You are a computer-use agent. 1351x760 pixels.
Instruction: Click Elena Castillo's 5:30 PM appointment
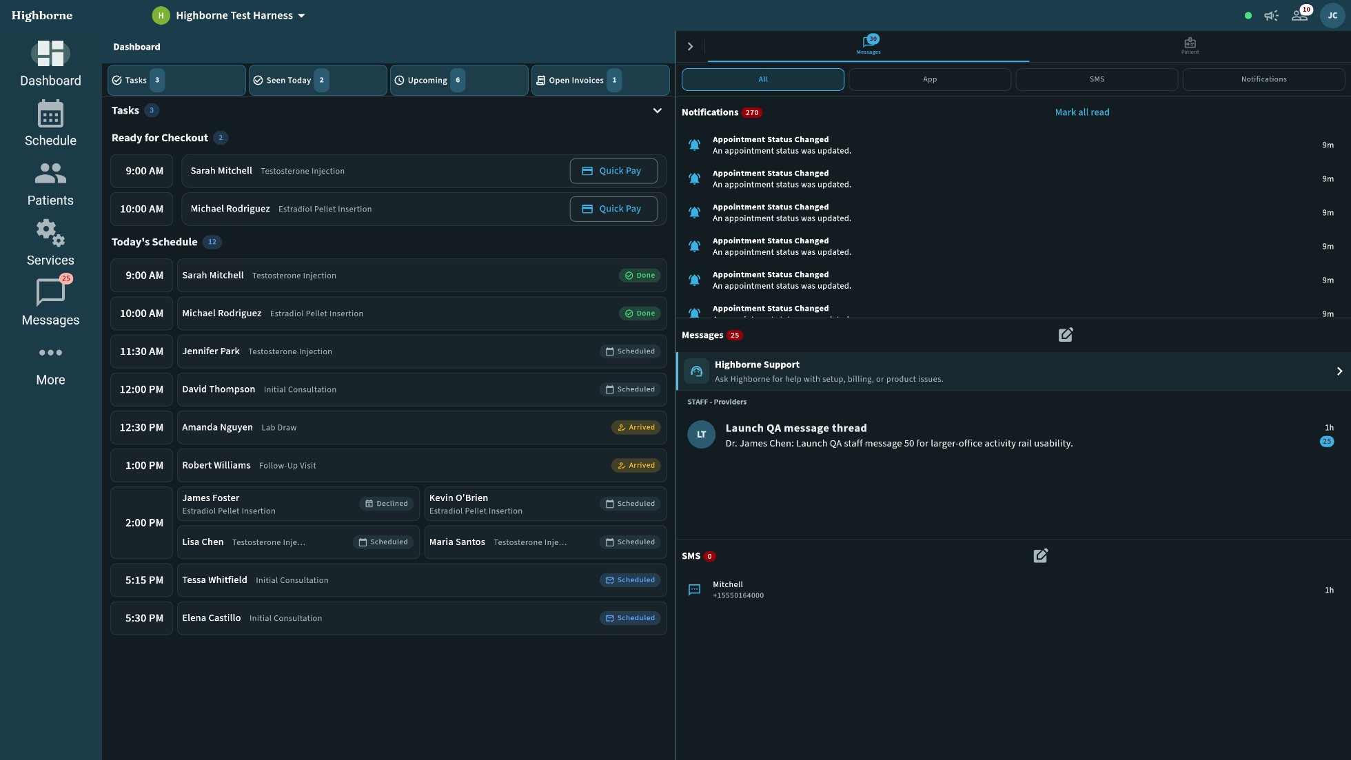point(422,618)
